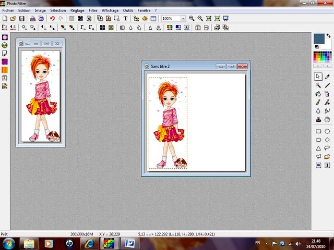This screenshot has height=250, width=334.
Task: Show next palette colors with right arrow
Action: coord(328,66)
